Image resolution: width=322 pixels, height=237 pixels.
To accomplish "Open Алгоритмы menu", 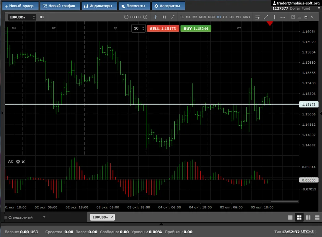I will tap(168, 6).
